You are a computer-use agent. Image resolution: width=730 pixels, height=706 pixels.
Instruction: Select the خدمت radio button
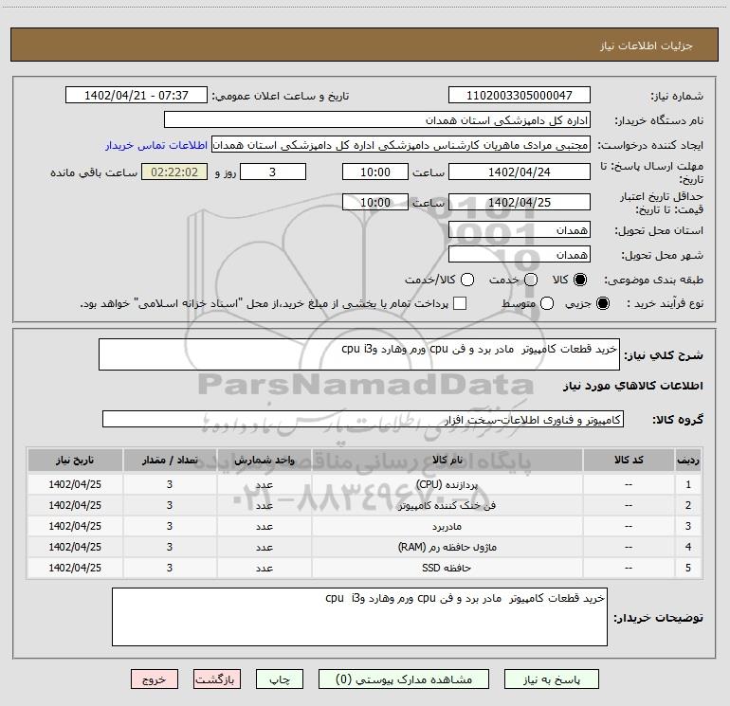click(x=531, y=280)
